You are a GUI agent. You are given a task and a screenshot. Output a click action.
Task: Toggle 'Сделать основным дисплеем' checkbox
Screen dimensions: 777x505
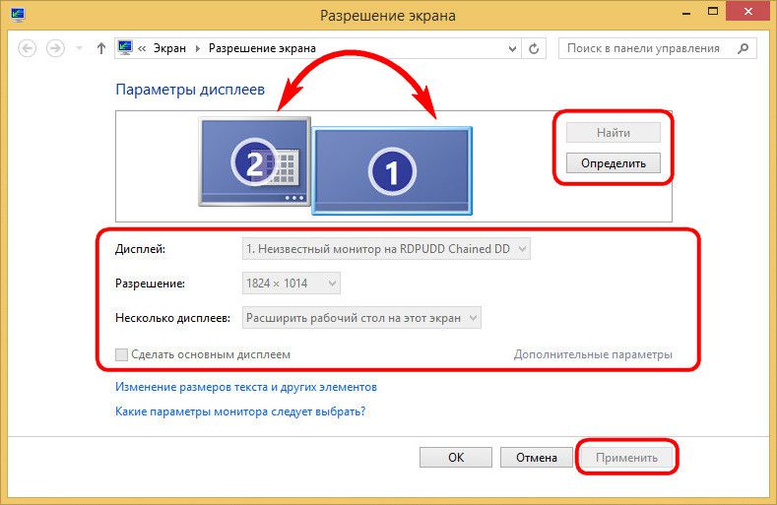pyautogui.click(x=122, y=354)
